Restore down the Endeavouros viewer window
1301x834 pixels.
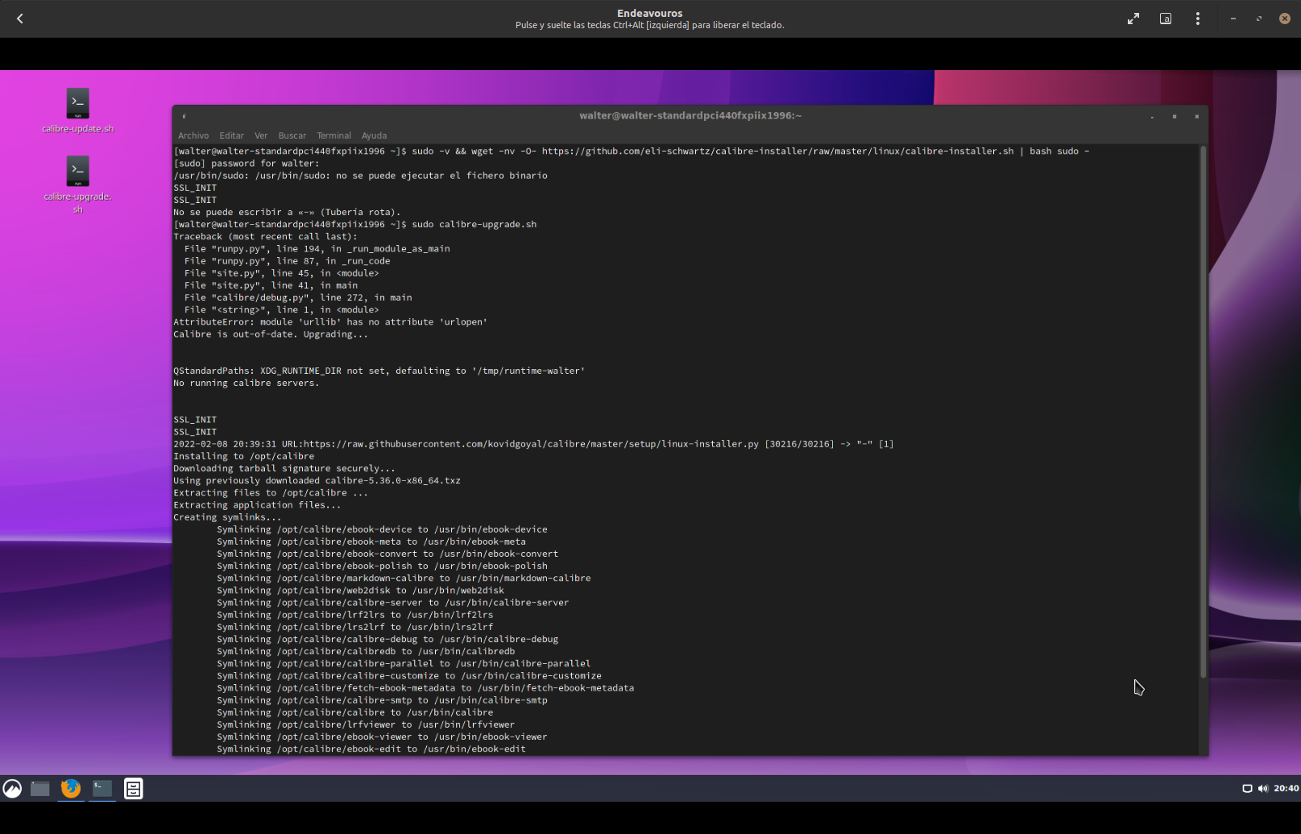click(x=1259, y=19)
